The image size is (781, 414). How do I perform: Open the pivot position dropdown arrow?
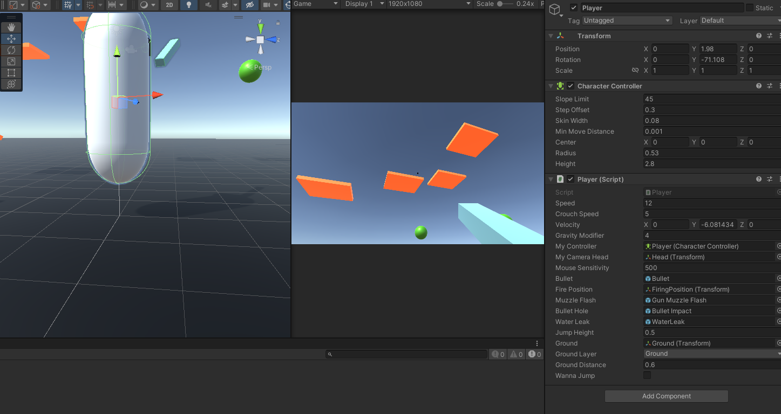click(x=23, y=5)
